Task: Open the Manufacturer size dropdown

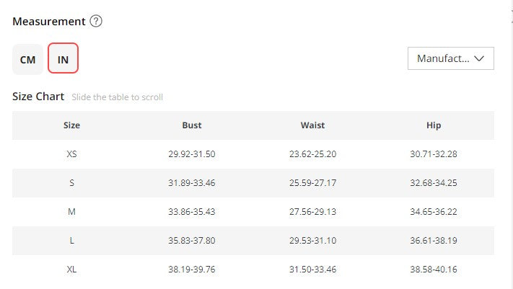Action: [x=450, y=58]
